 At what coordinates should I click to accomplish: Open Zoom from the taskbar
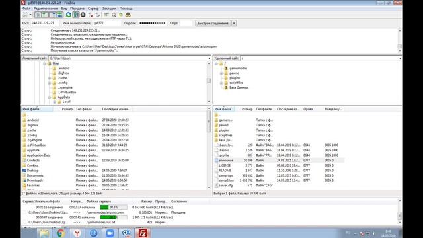[x=110, y=233]
